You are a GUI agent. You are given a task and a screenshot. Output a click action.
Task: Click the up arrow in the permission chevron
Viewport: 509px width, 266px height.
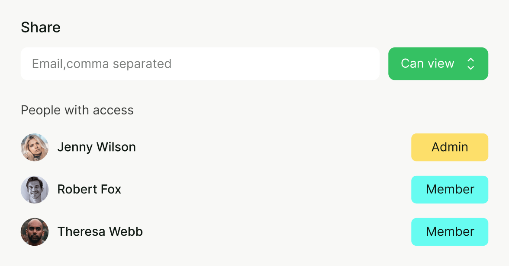coord(471,60)
